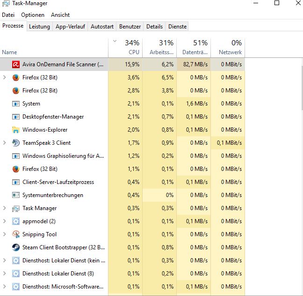
Task: Click the TeamSpeak 3 Client icon
Action: (x=15, y=143)
